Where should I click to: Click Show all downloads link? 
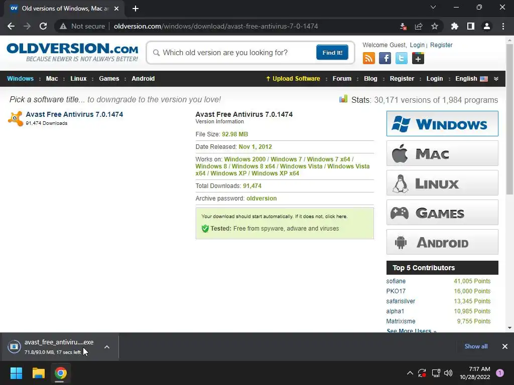(x=476, y=346)
